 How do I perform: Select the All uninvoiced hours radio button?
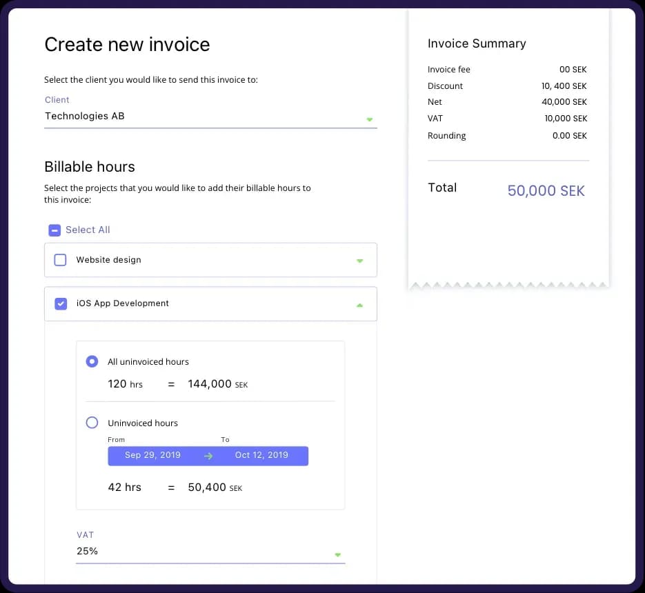[92, 361]
